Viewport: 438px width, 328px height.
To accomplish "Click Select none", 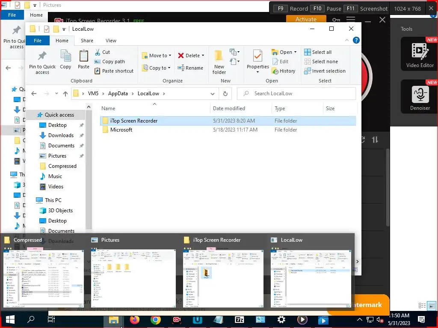I will point(321,61).
